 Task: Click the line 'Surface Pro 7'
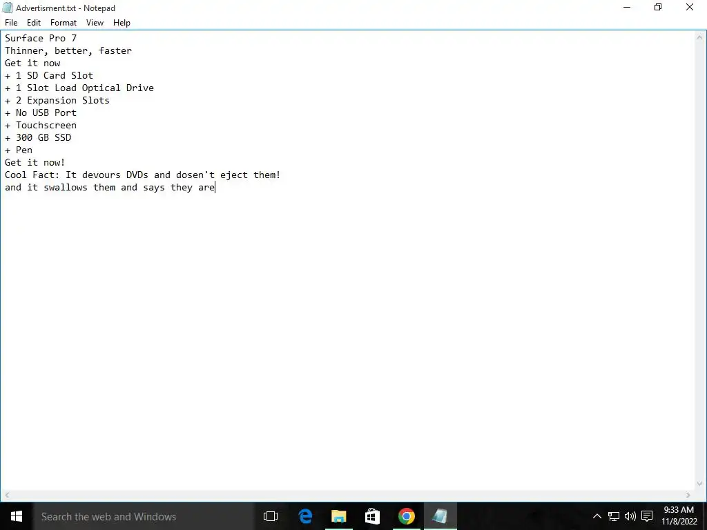pos(41,39)
